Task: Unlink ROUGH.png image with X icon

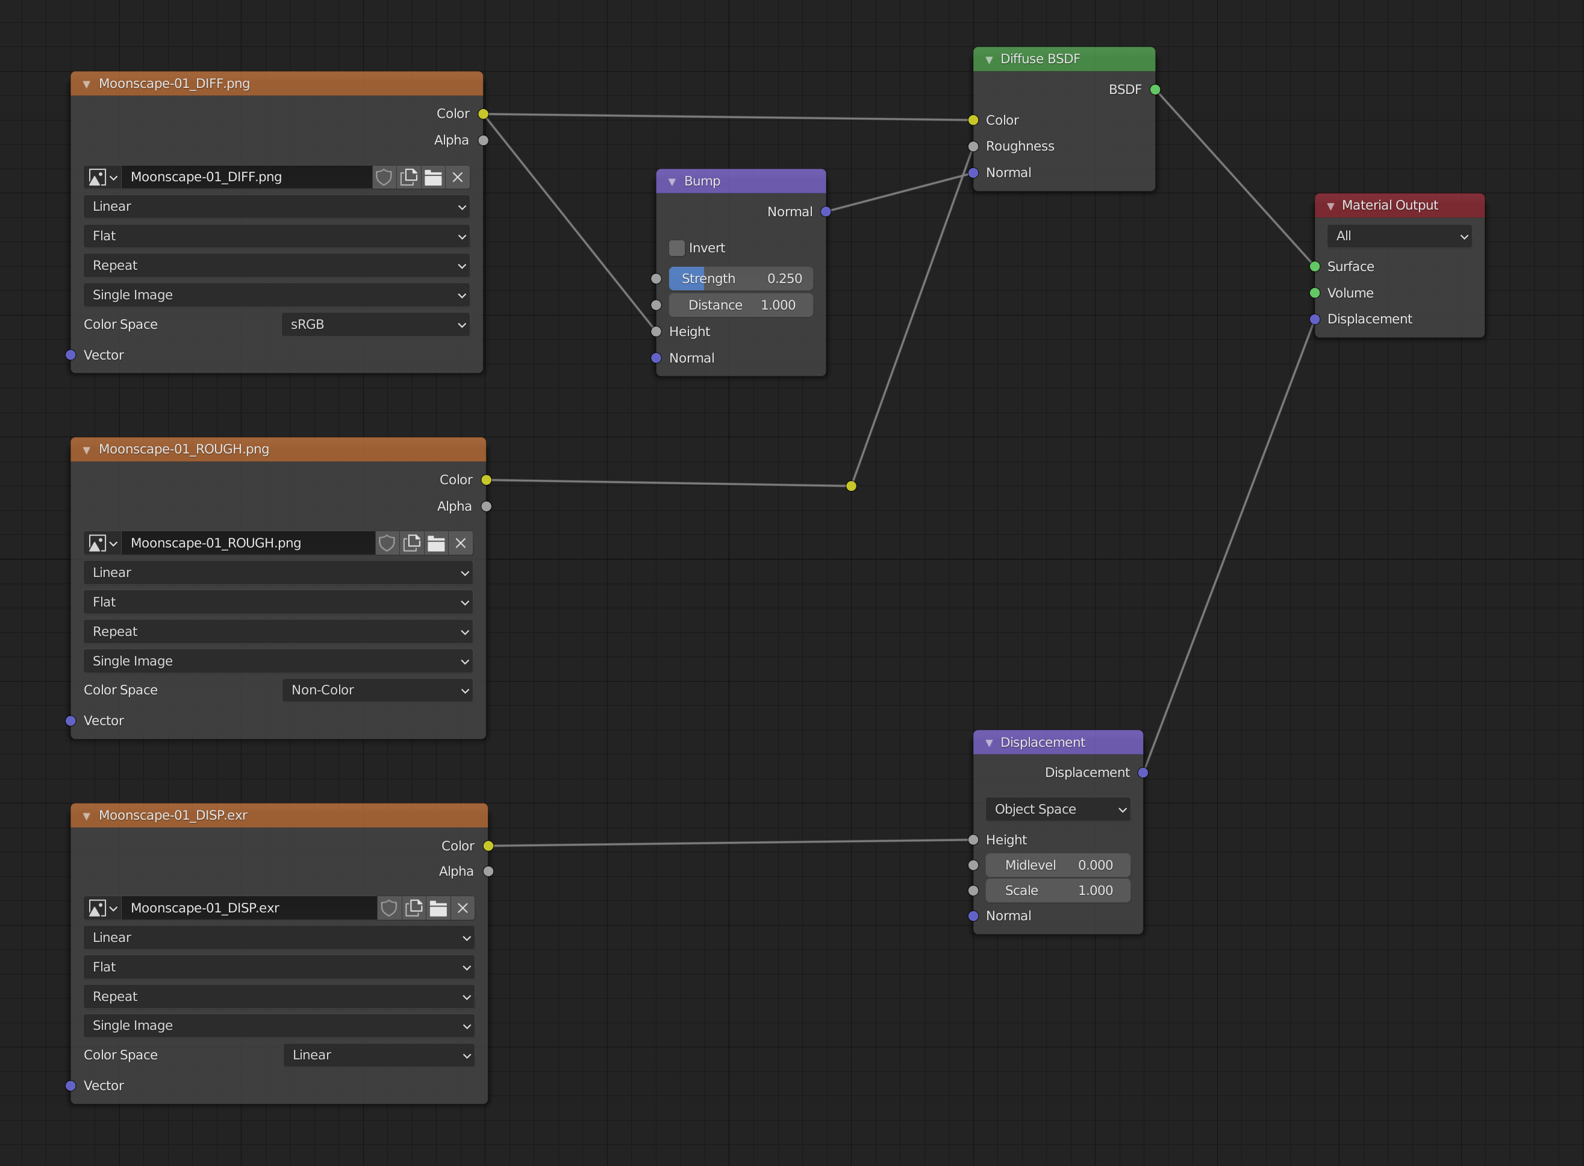Action: (x=460, y=543)
